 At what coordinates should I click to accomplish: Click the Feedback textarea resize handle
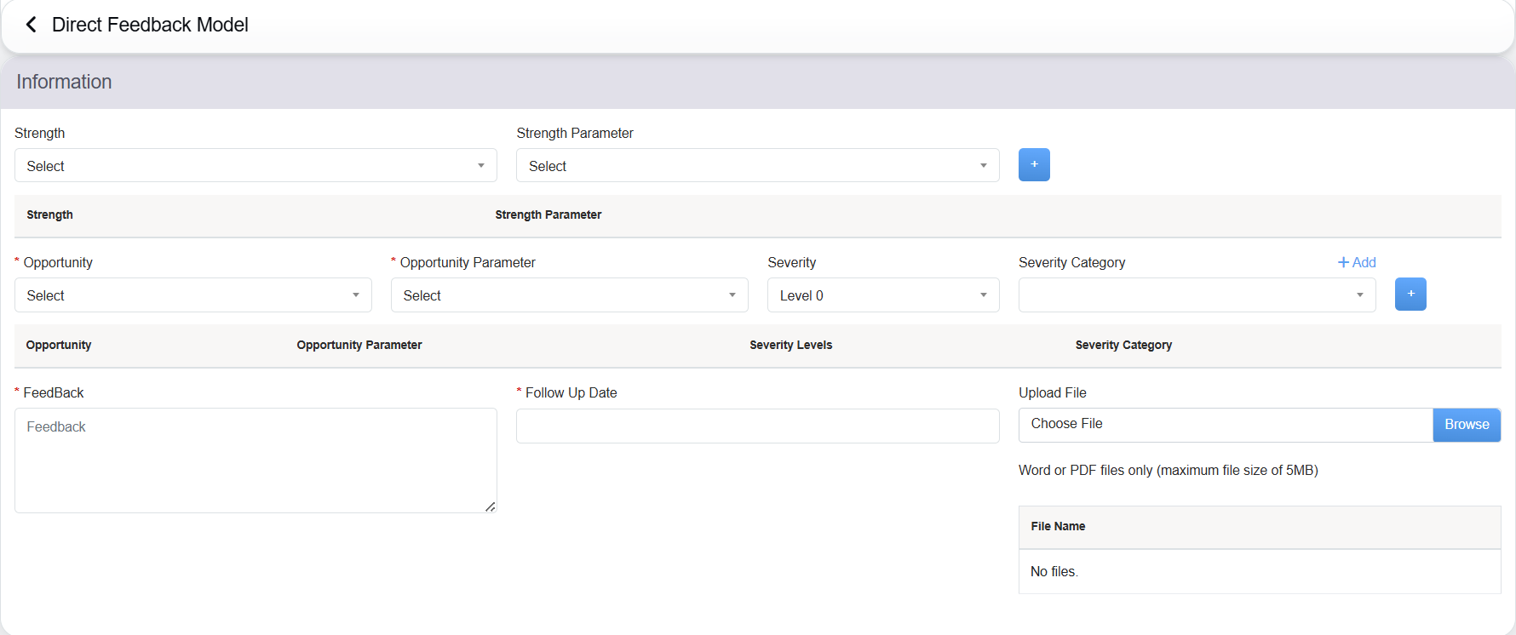pyautogui.click(x=491, y=506)
